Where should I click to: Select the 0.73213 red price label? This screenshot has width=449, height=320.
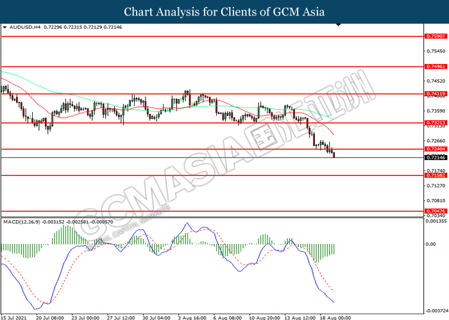436,123
